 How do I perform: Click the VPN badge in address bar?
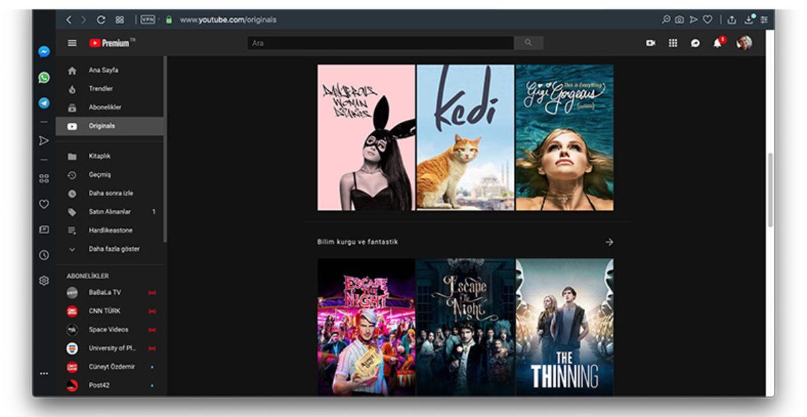[x=147, y=20]
